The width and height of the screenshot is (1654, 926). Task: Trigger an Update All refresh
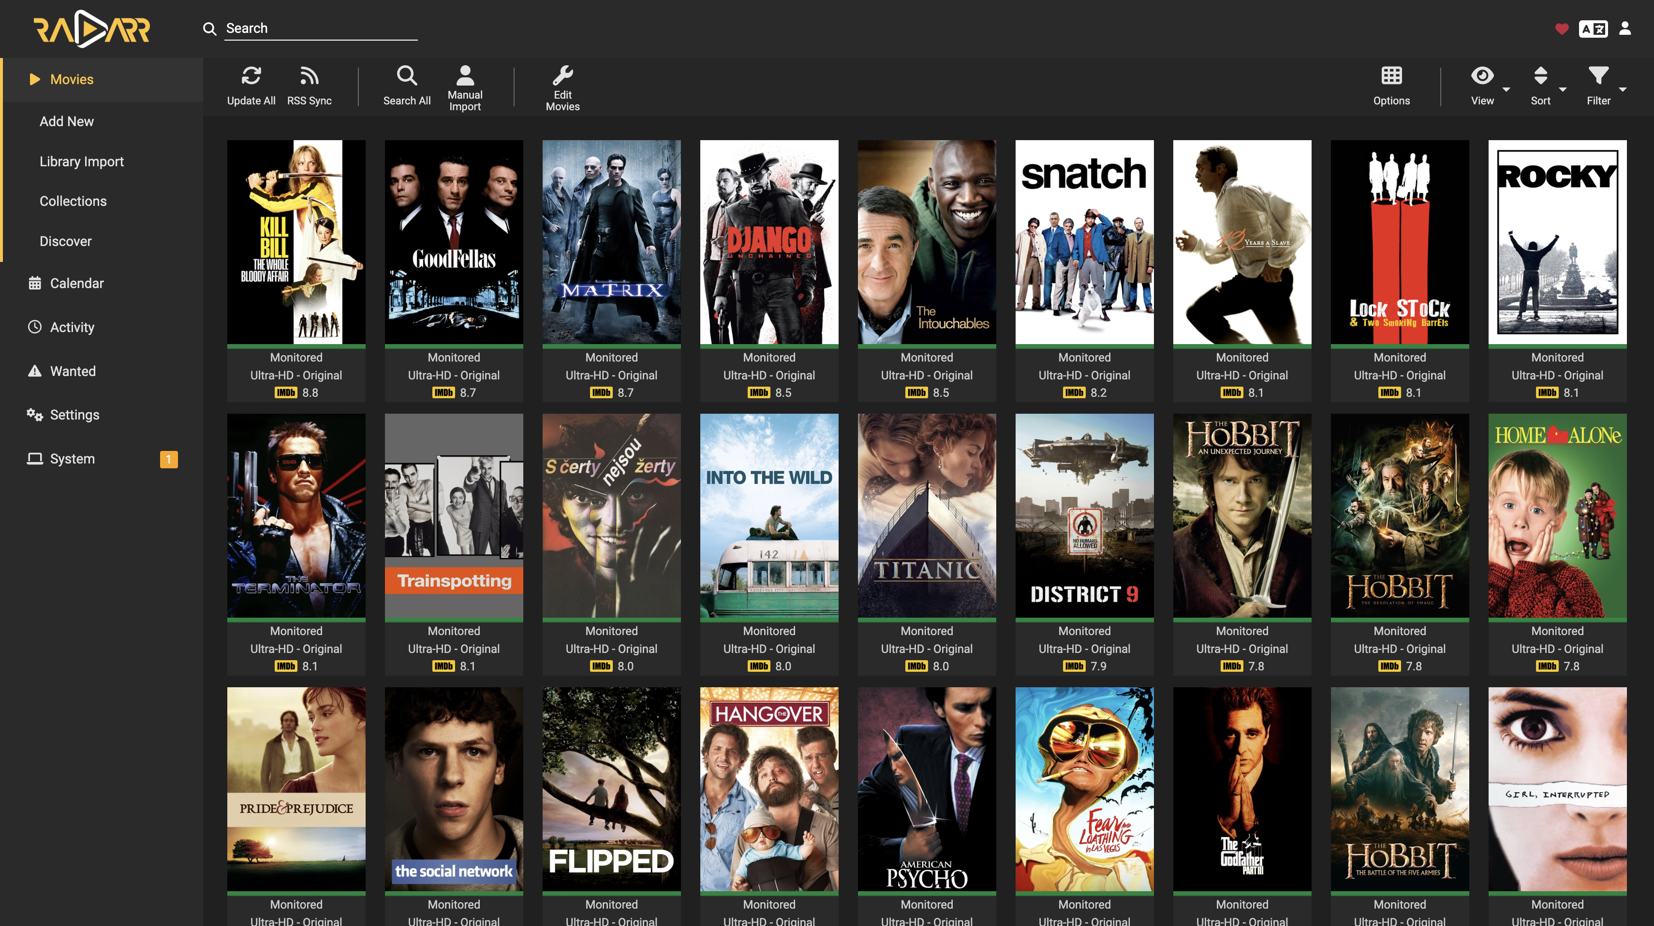pyautogui.click(x=251, y=87)
